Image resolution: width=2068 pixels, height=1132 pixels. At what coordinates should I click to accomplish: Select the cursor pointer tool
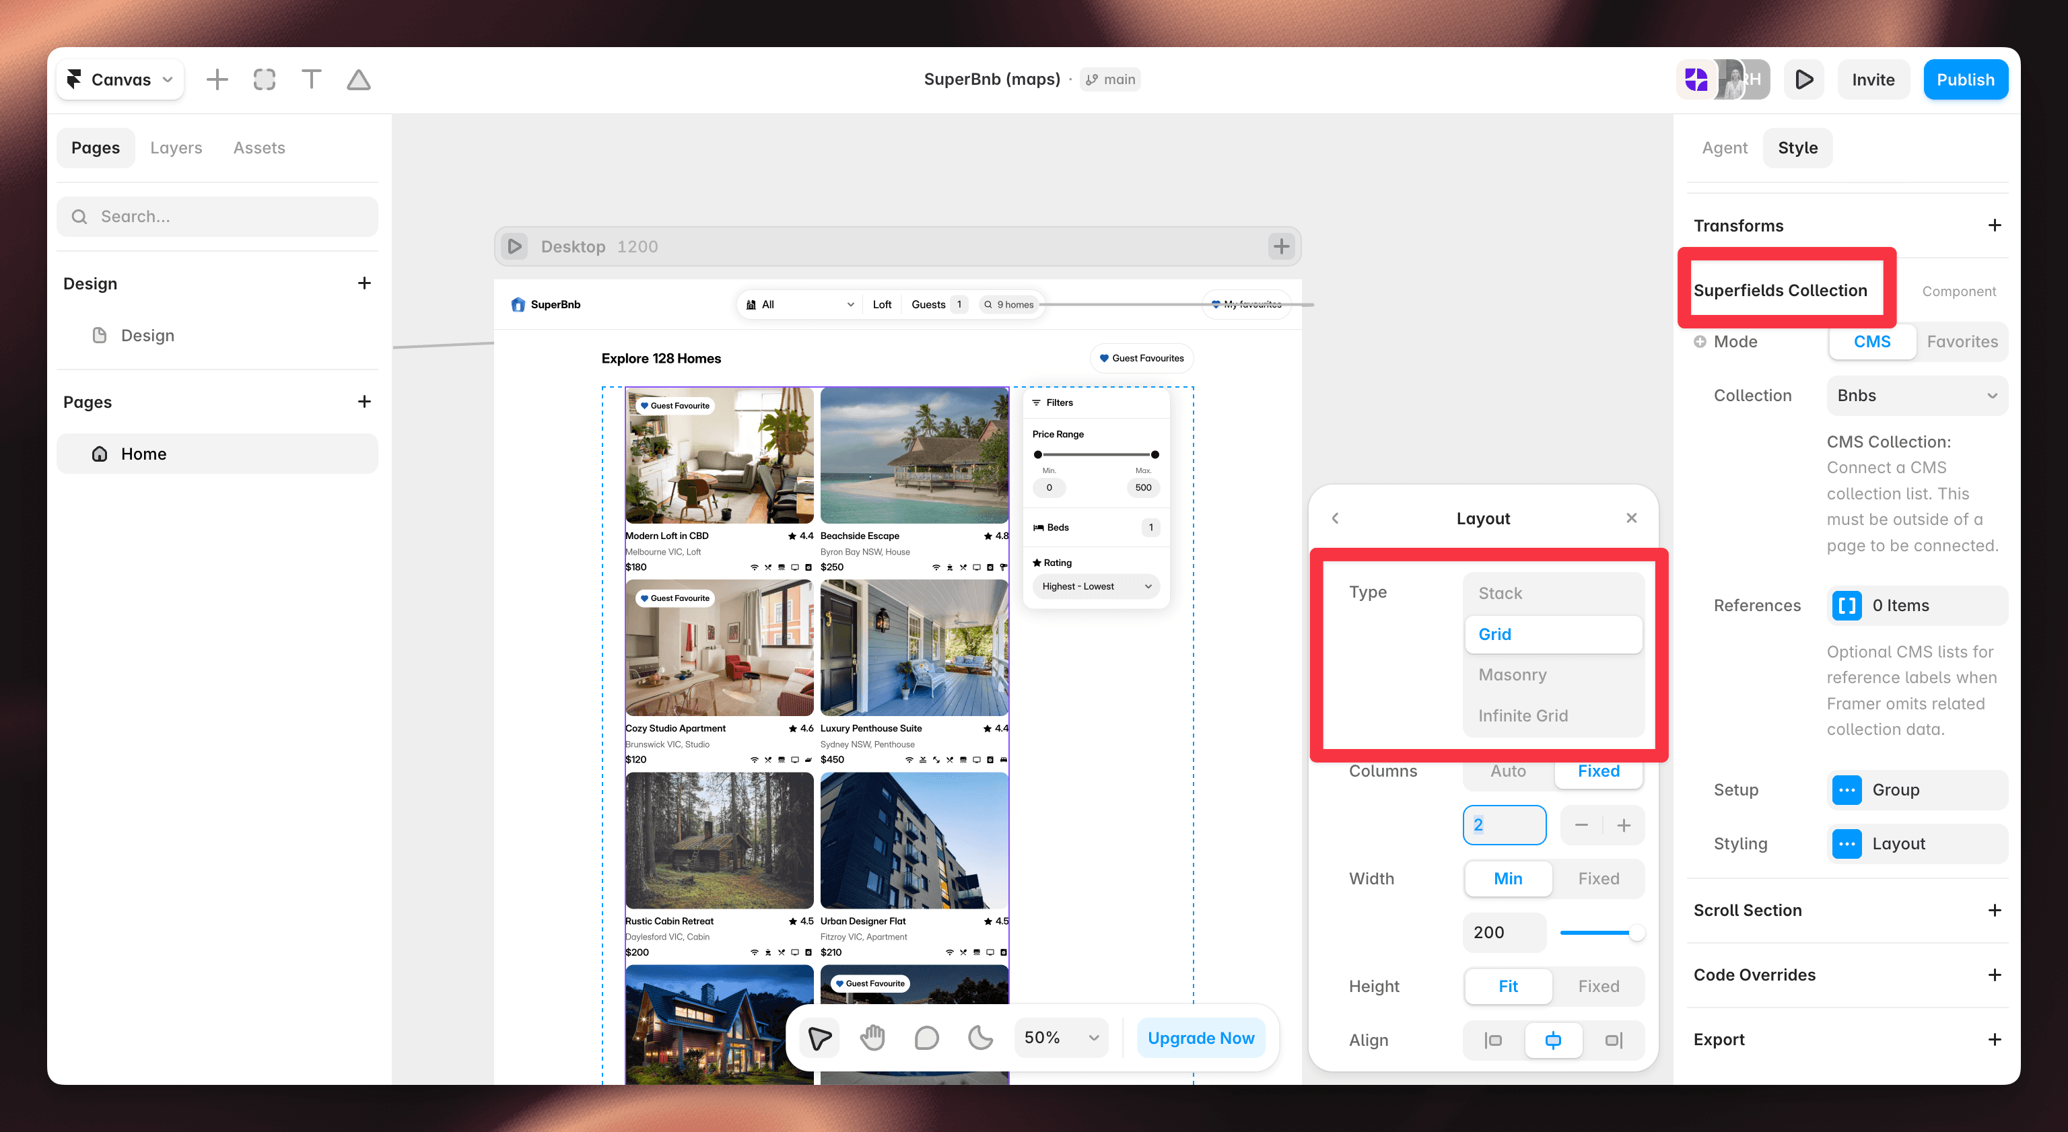click(x=820, y=1038)
